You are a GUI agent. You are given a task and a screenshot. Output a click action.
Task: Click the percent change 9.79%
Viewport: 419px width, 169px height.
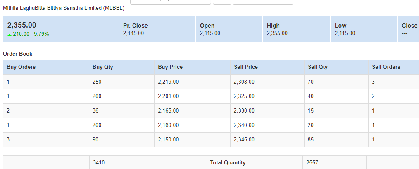click(x=41, y=34)
